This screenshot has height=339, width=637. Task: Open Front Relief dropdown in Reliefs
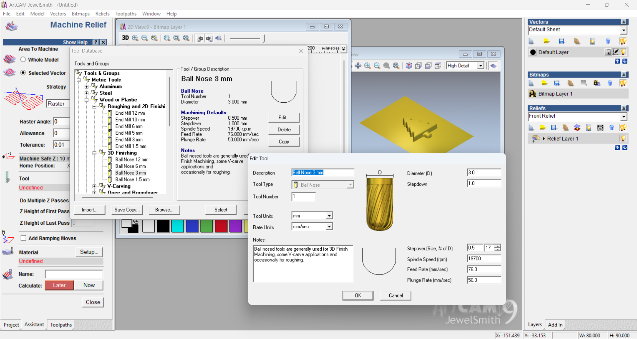click(x=624, y=116)
